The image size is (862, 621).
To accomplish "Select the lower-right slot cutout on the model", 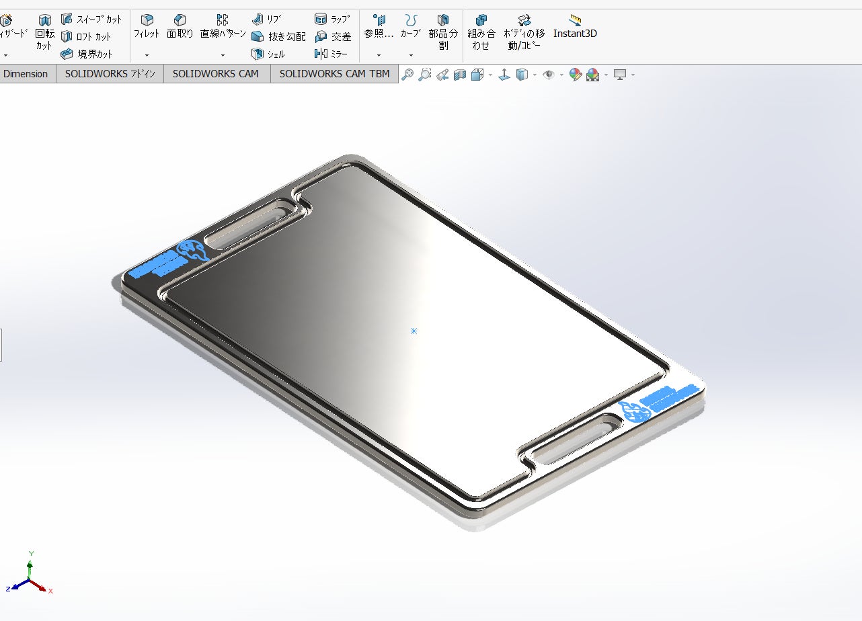I will click(576, 438).
